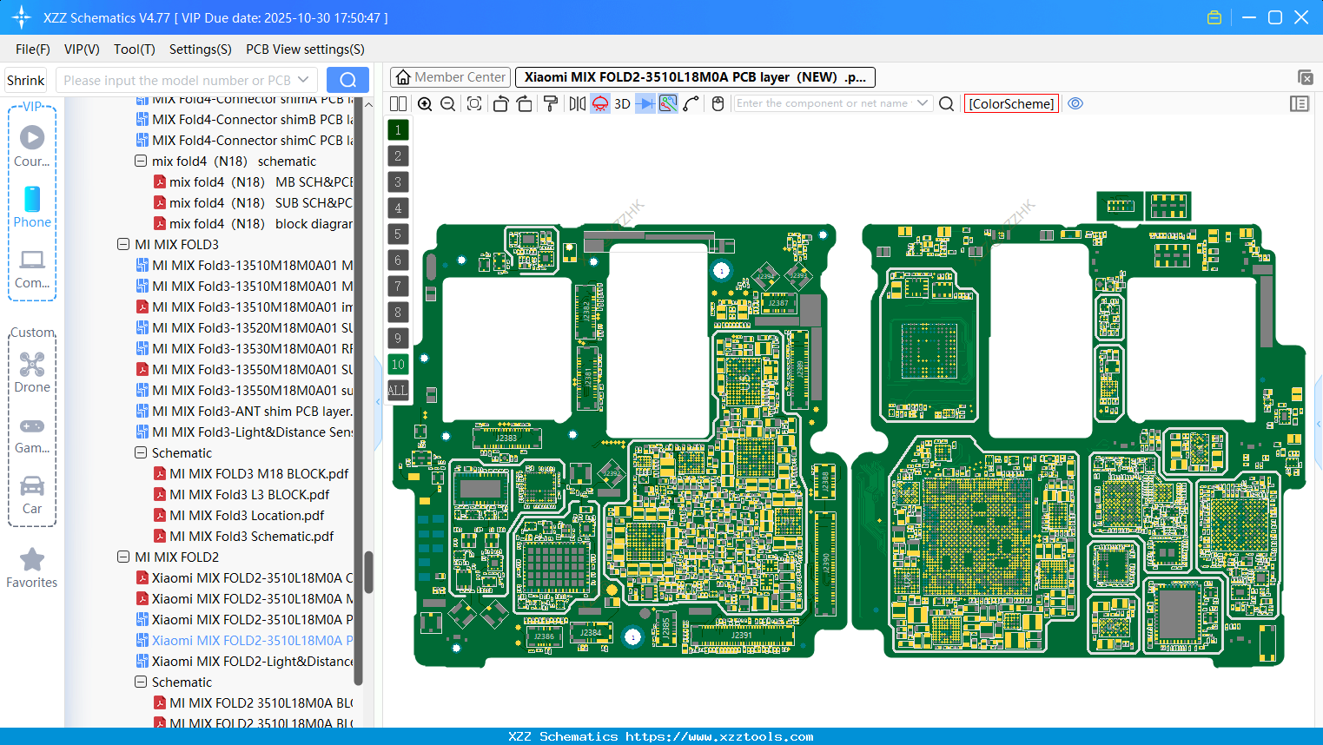Collapse the MI MIX FOLD3 tree node
The width and height of the screenshot is (1323, 745).
[x=122, y=244]
